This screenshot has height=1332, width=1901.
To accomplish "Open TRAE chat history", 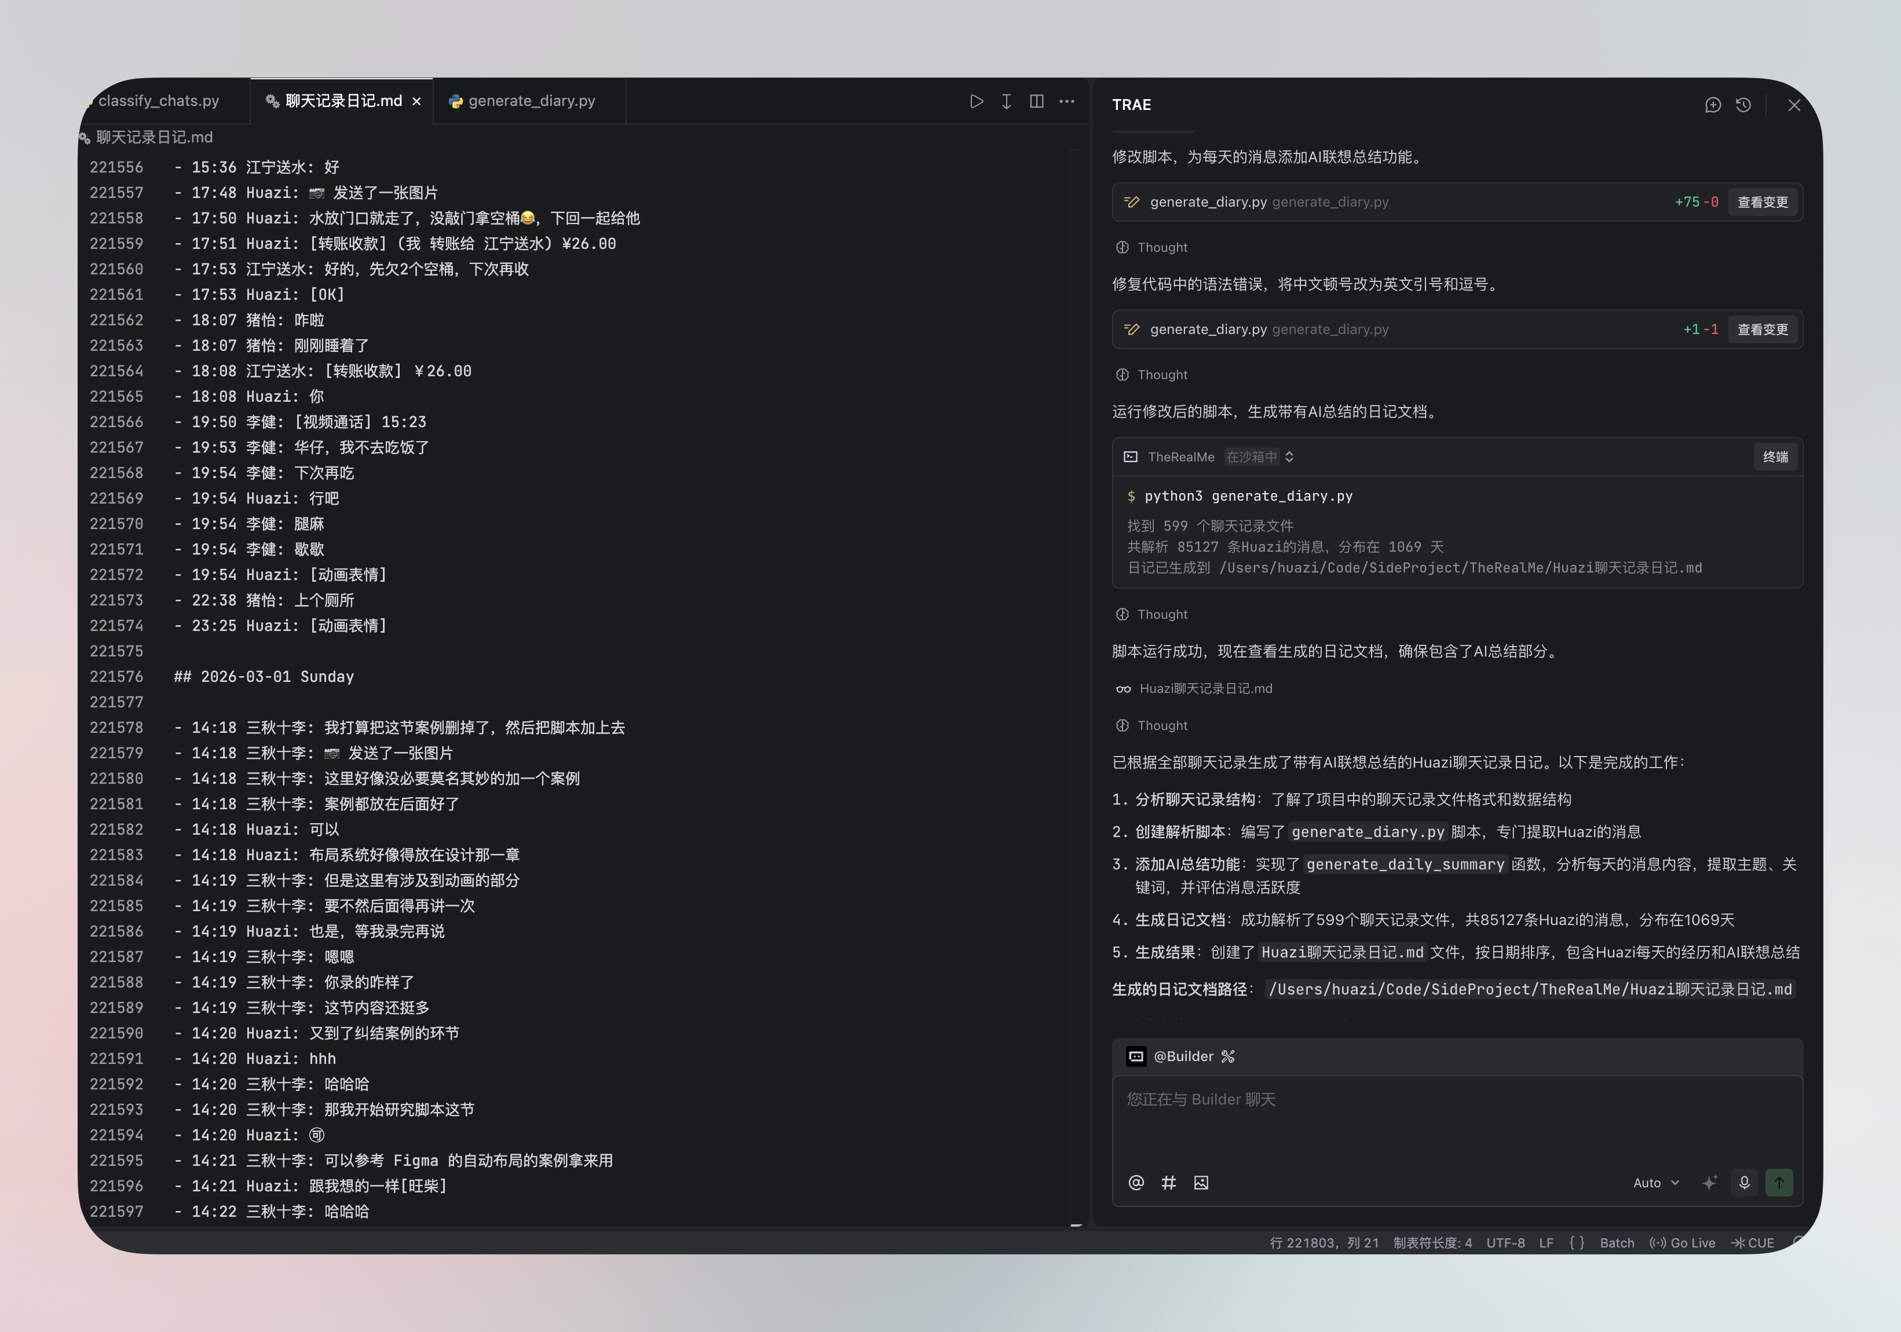I will [x=1743, y=105].
